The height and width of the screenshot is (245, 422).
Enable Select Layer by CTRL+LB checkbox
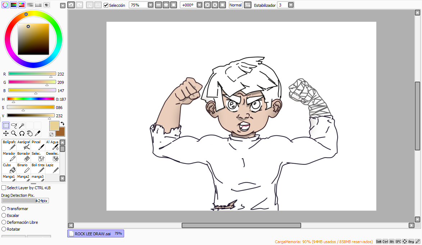[4, 188]
